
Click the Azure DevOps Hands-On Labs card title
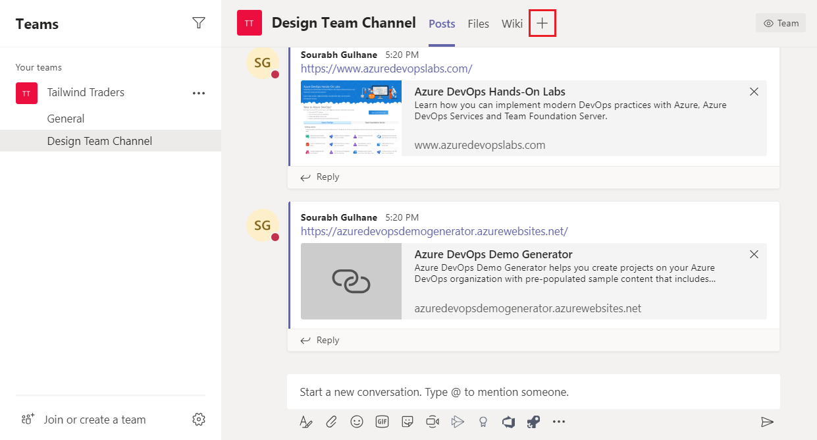(x=490, y=92)
